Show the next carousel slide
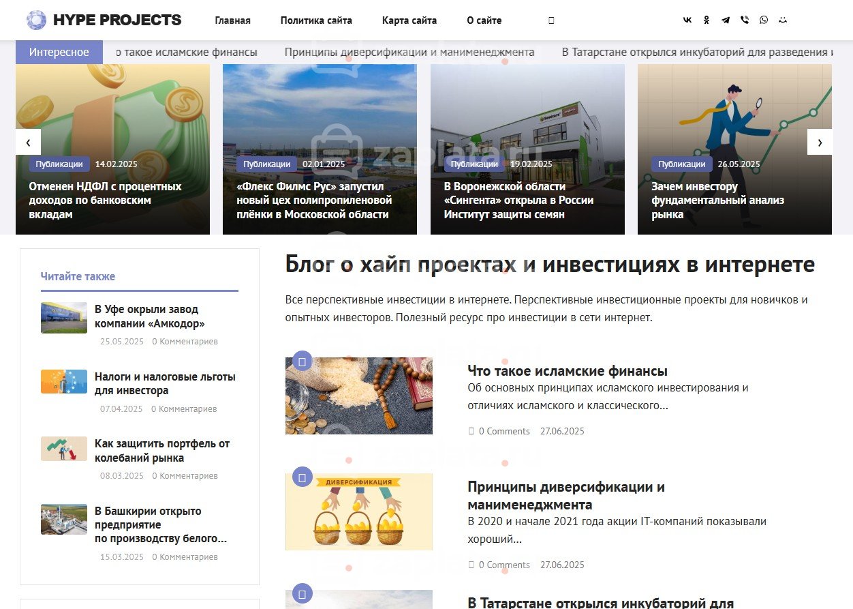The width and height of the screenshot is (853, 609). pyautogui.click(x=820, y=143)
